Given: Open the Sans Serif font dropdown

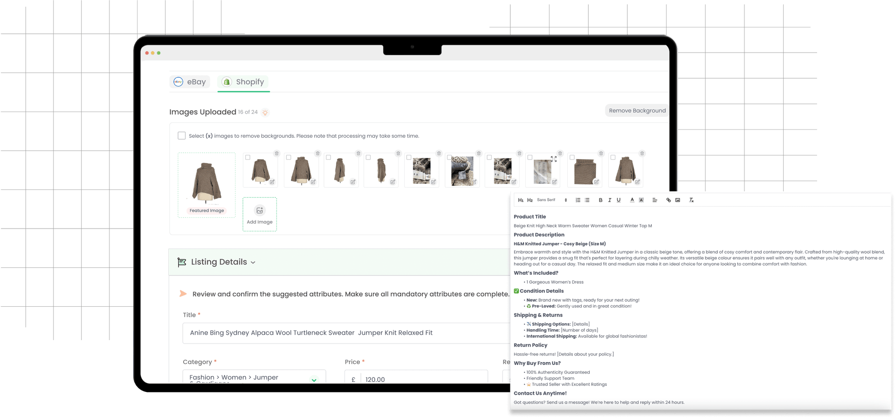Looking at the screenshot, I should click(552, 200).
